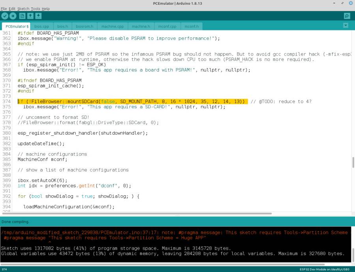Screen dimensions: 355x272
Task: Click the "// uncomment to format SD!" comment
Action: pyautogui.click(x=53, y=117)
